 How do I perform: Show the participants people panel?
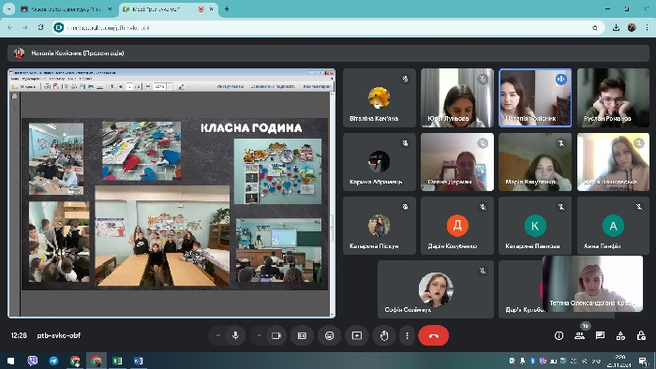(579, 335)
